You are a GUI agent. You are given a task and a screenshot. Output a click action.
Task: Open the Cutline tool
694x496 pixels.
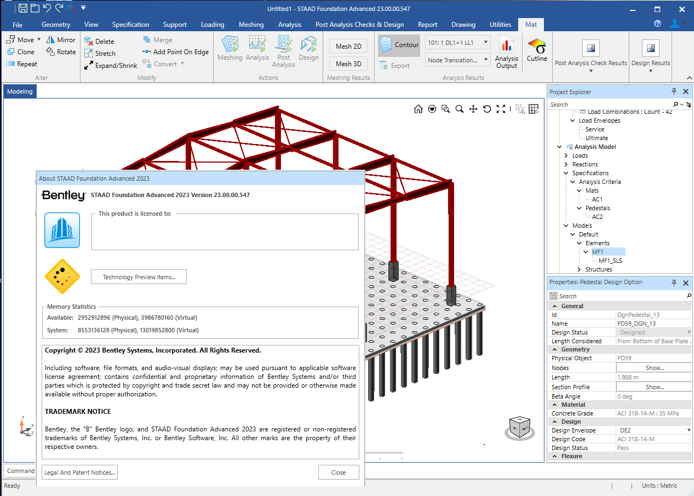[x=537, y=50]
